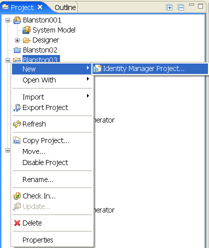This screenshot has height=248, width=209.
Task: Close the Project tab
Action: (40, 7)
